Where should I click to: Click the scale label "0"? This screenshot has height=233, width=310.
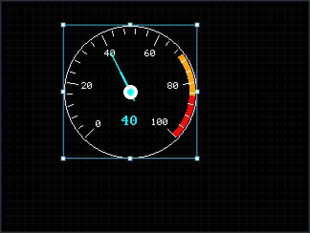(98, 124)
